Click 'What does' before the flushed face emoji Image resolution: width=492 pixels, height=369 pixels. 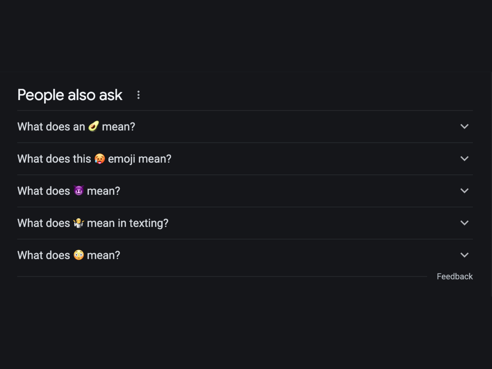pos(44,255)
